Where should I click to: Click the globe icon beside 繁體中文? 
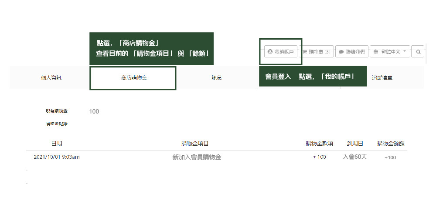click(x=376, y=52)
